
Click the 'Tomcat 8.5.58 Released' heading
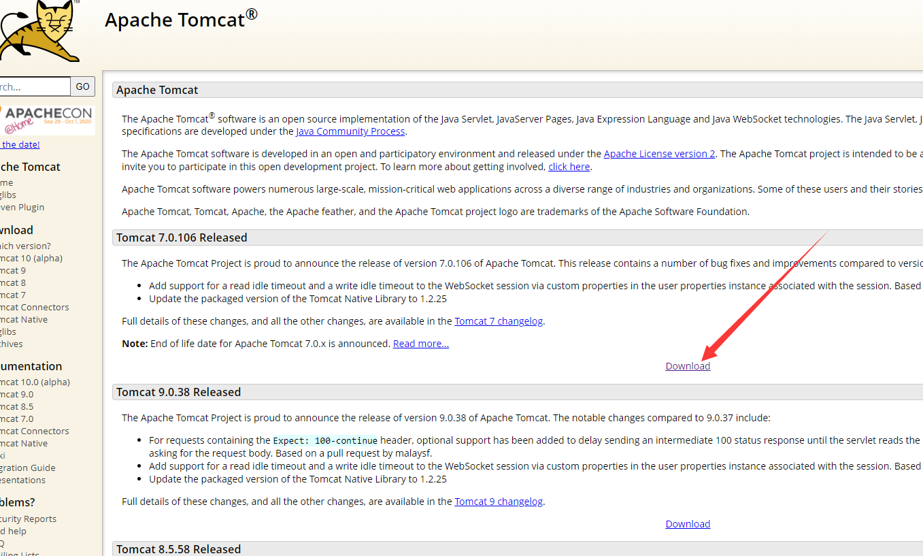178,549
